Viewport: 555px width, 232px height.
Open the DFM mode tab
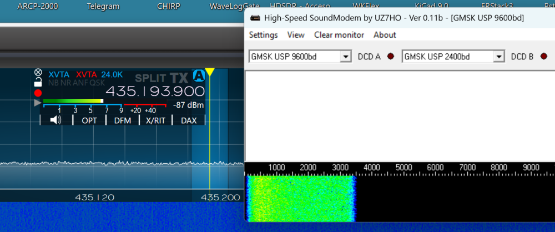tap(123, 120)
